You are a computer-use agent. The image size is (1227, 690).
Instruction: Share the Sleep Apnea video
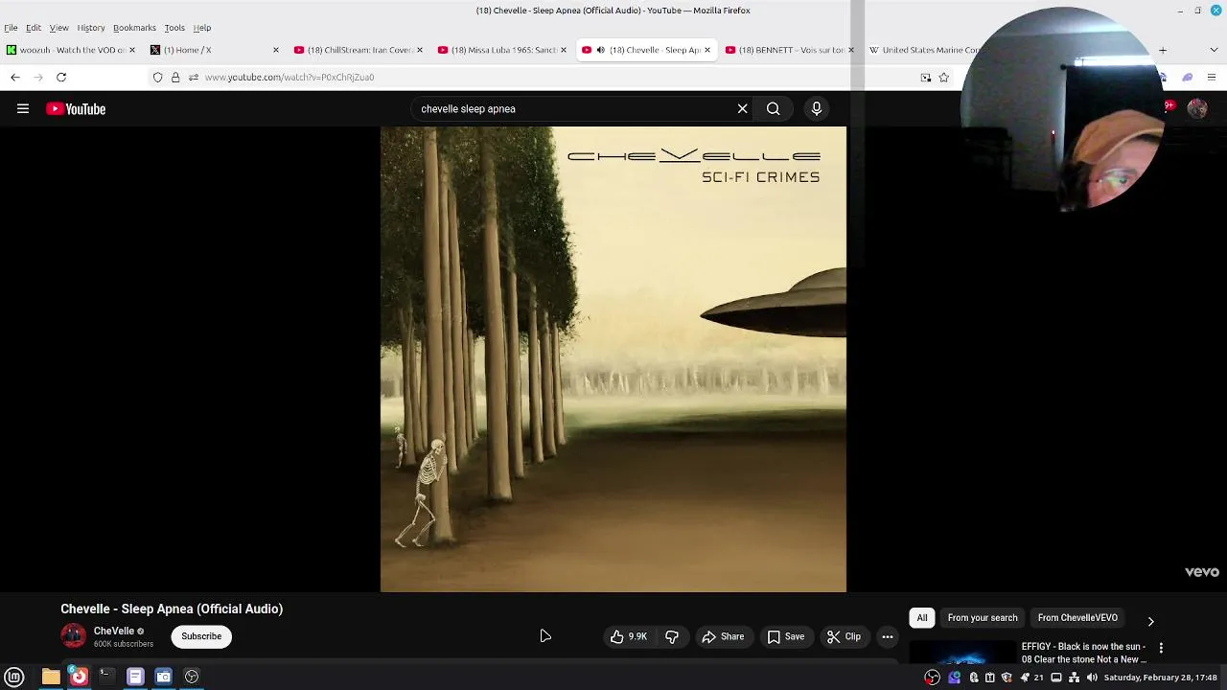tap(723, 636)
